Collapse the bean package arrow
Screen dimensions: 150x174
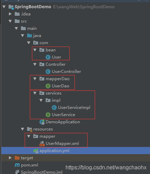click(35, 50)
